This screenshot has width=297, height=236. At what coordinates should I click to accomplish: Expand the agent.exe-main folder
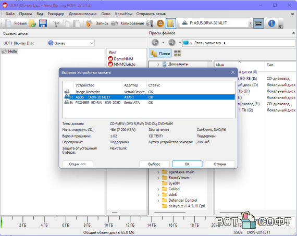coord(158,172)
